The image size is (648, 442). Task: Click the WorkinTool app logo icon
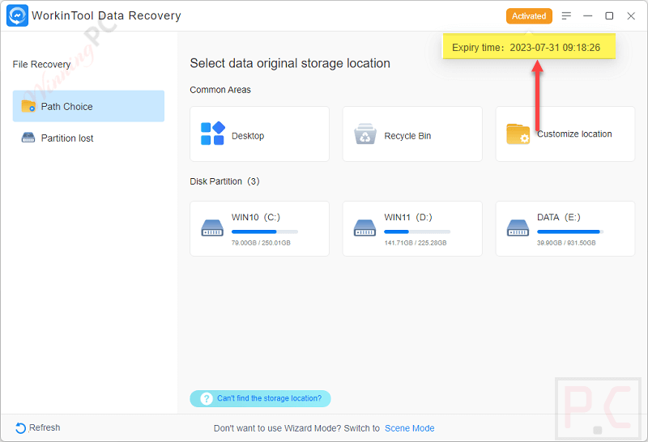(17, 15)
